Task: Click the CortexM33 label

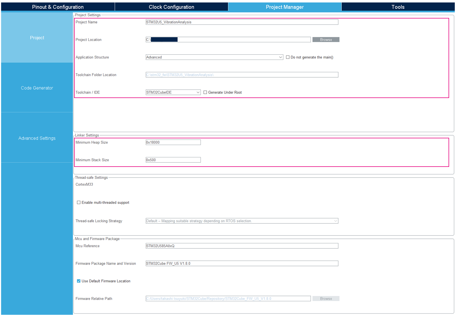Action: click(84, 185)
